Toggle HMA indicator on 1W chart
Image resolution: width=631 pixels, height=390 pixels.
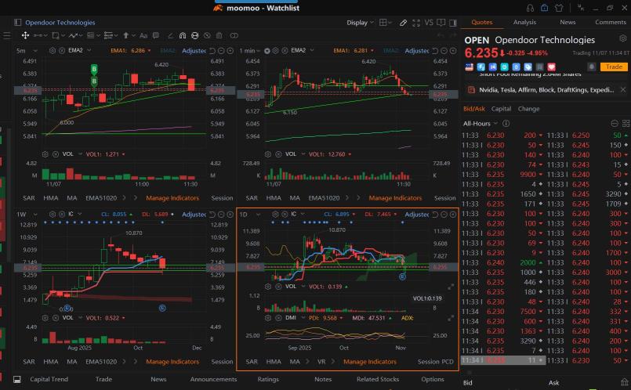point(51,362)
